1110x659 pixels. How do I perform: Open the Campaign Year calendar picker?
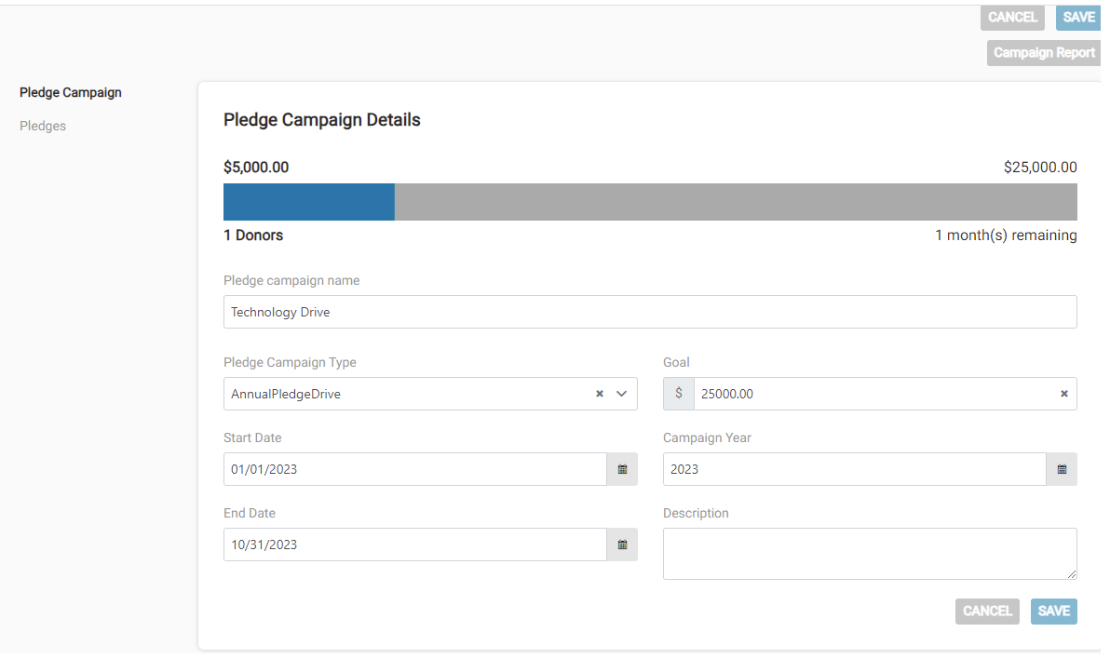(1062, 469)
